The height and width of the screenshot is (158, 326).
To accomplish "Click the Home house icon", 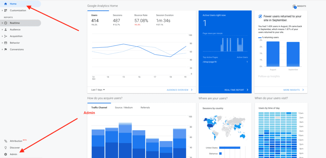I will pos(6,4).
